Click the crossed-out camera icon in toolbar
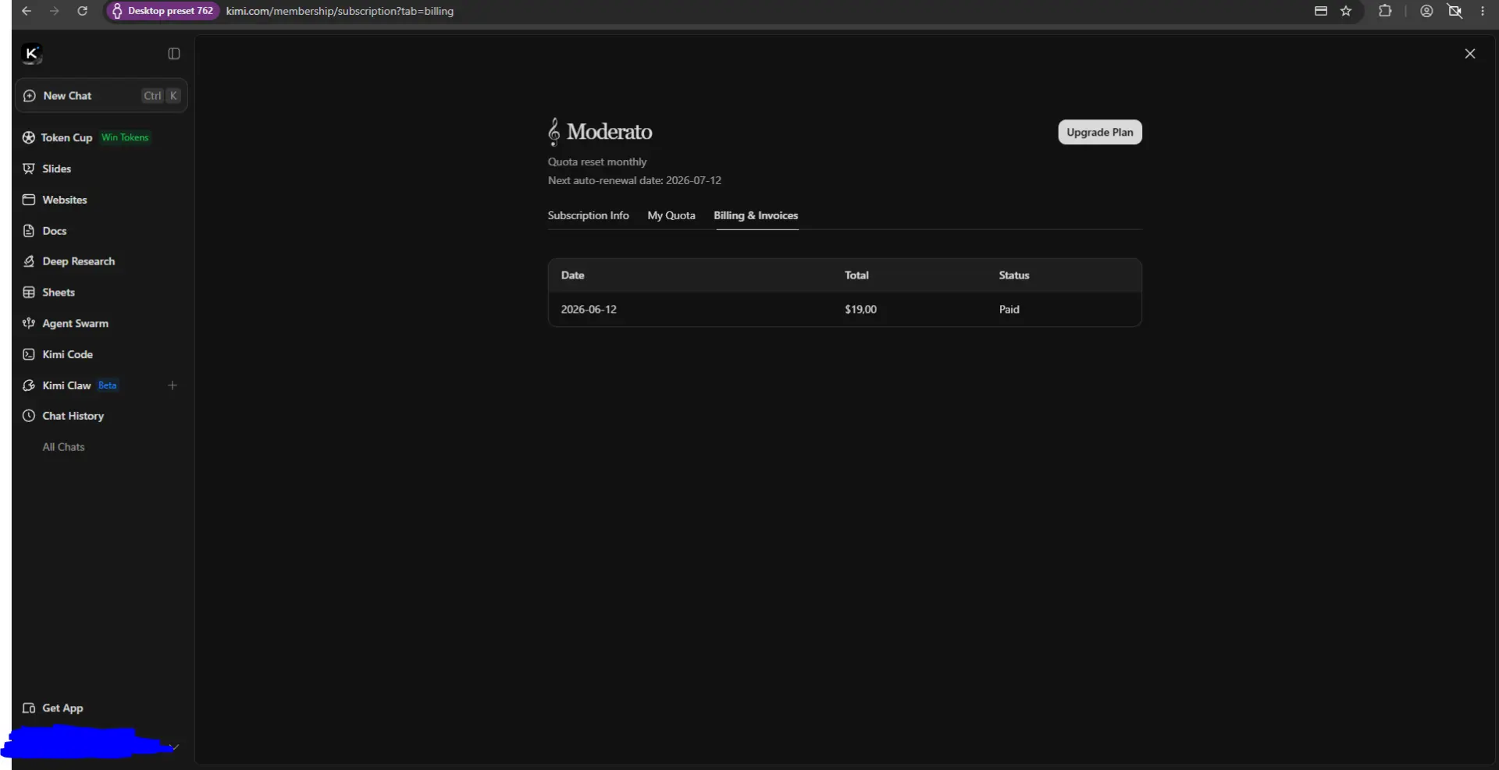1499x770 pixels. (x=1454, y=11)
